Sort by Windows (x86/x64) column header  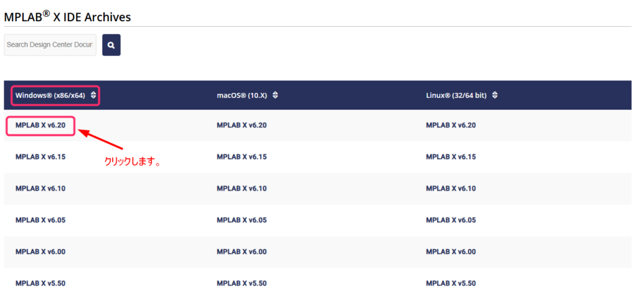click(x=50, y=95)
